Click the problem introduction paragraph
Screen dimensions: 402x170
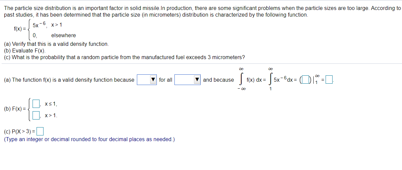click(199, 12)
